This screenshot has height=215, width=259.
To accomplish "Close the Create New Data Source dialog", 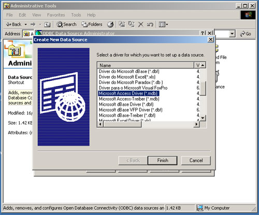I will pos(211,39).
